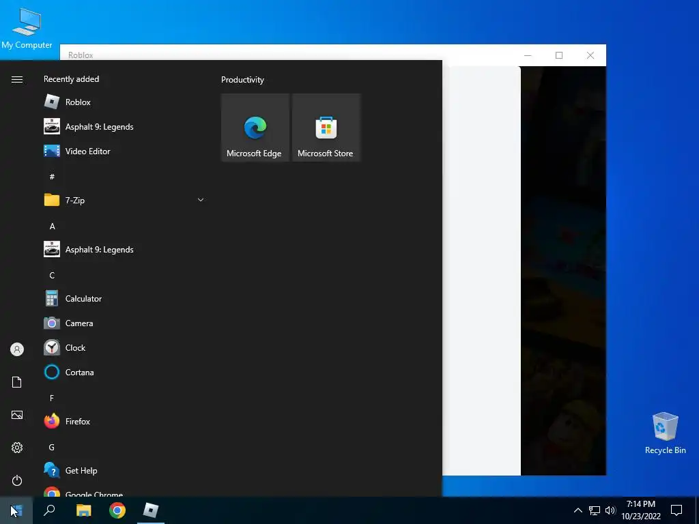The height and width of the screenshot is (524, 699).
Task: Close the Roblox window
Action: click(x=590, y=55)
